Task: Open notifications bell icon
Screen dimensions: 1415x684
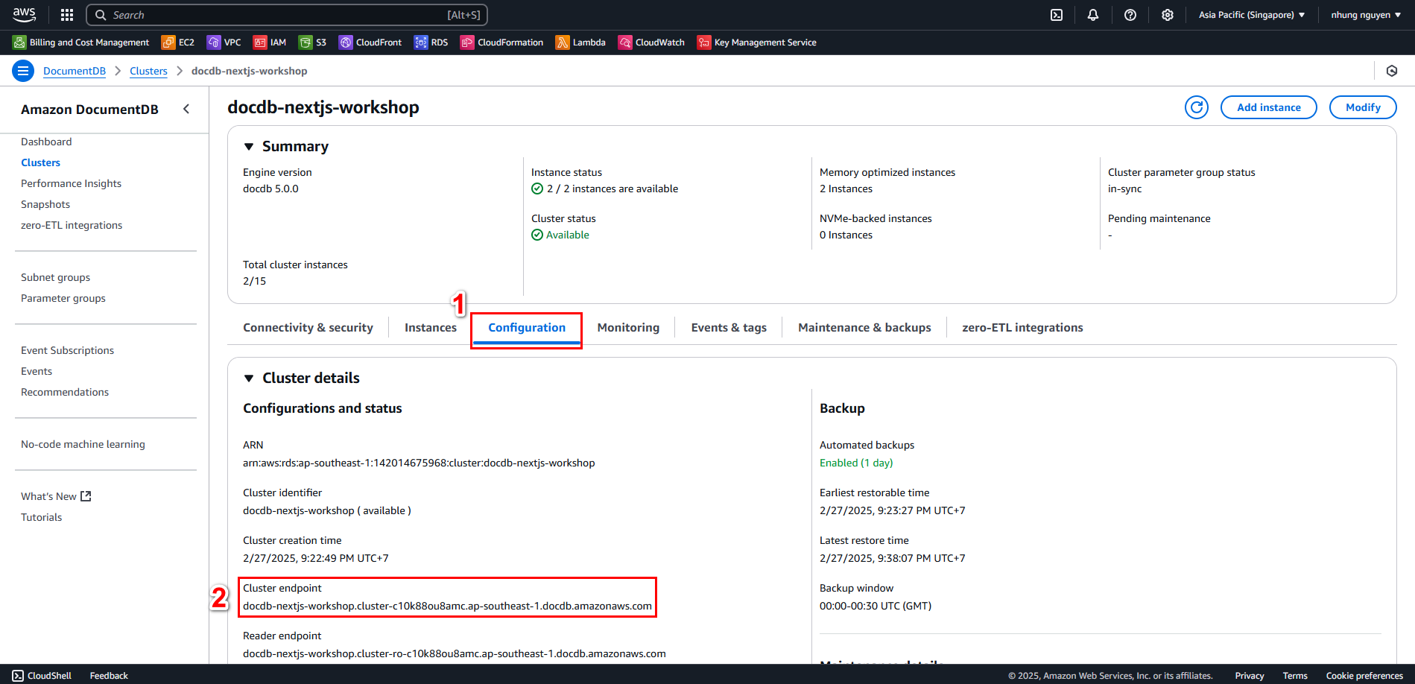Action: pyautogui.click(x=1093, y=15)
